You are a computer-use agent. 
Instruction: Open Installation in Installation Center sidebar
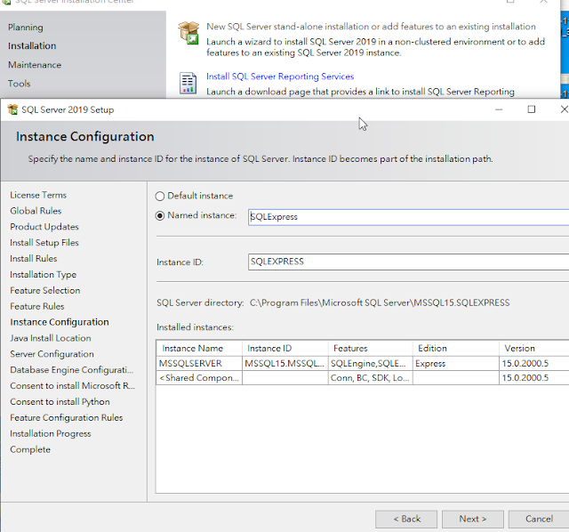32,45
